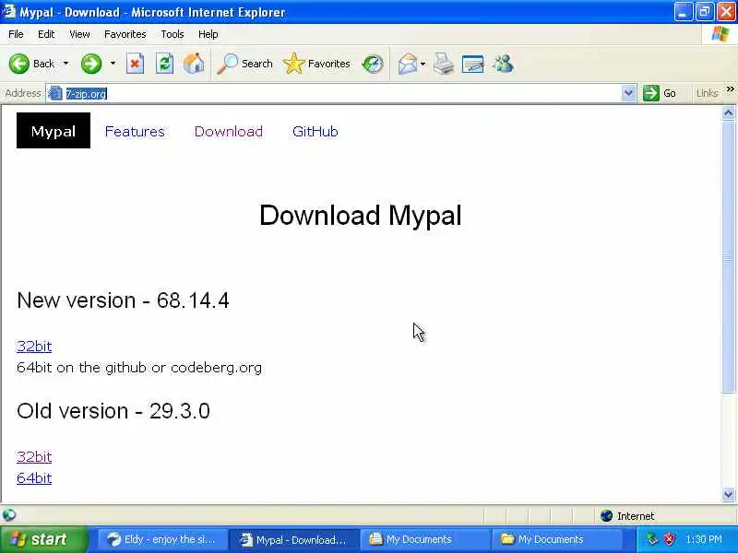Go back using the green Back arrow
Screen dimensions: 738x553
(19, 64)
